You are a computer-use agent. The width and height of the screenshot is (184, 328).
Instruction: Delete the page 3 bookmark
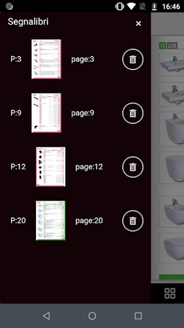(x=133, y=59)
